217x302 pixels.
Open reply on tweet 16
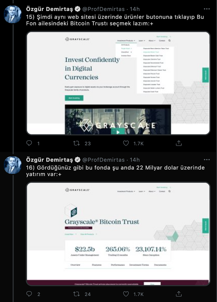pyautogui.click(x=29, y=294)
